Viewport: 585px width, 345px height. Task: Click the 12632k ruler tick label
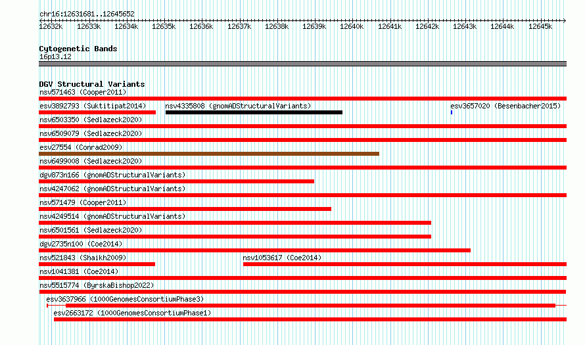click(x=51, y=26)
